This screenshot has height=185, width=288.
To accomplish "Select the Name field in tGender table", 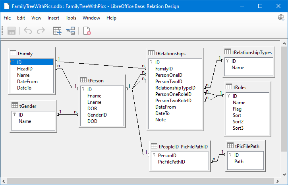I will click(x=25, y=121).
